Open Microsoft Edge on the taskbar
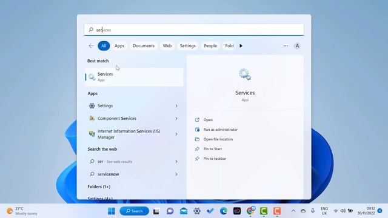Image resolution: width=388 pixels, height=218 pixels. coord(224,211)
